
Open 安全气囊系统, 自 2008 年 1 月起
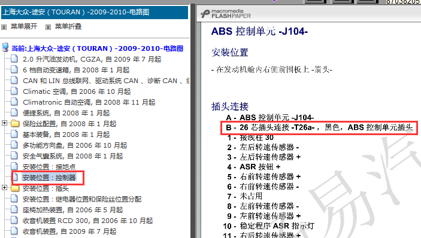[72, 156]
